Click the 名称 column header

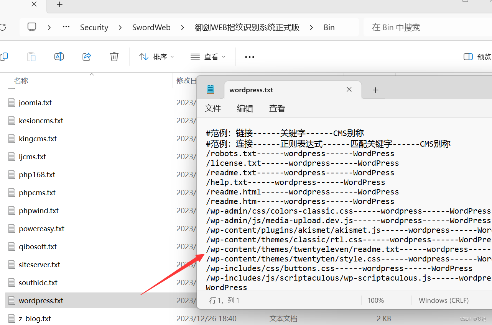pos(21,81)
